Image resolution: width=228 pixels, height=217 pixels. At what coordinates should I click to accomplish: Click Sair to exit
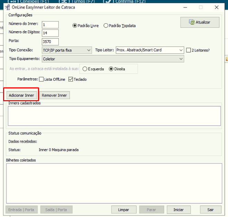(210, 210)
